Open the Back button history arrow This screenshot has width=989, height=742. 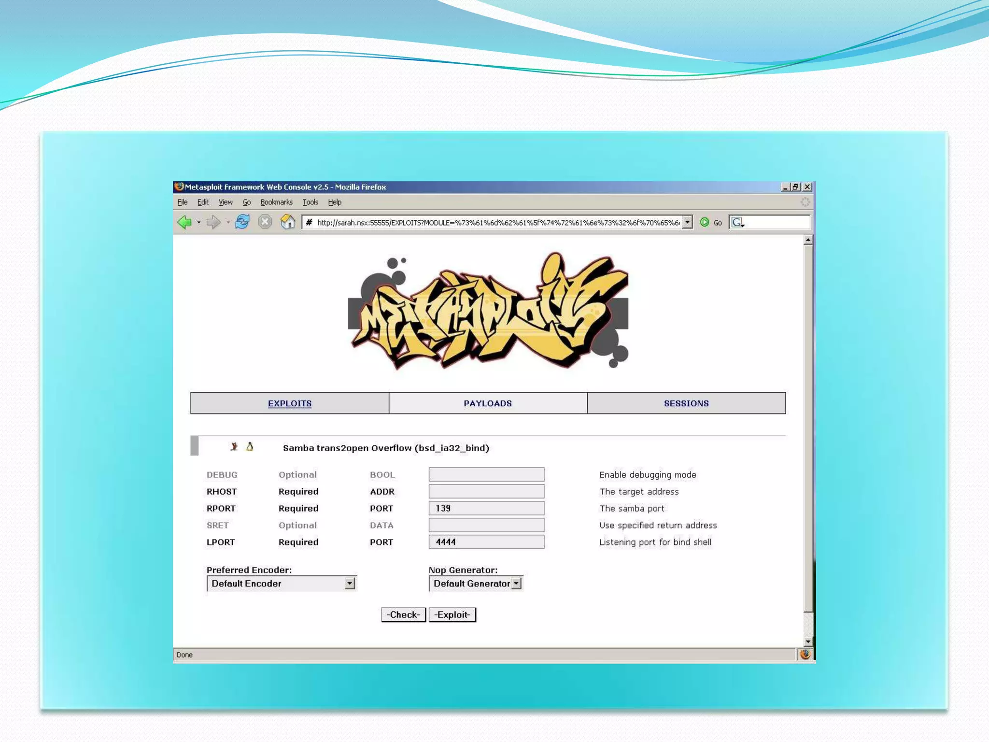point(198,223)
